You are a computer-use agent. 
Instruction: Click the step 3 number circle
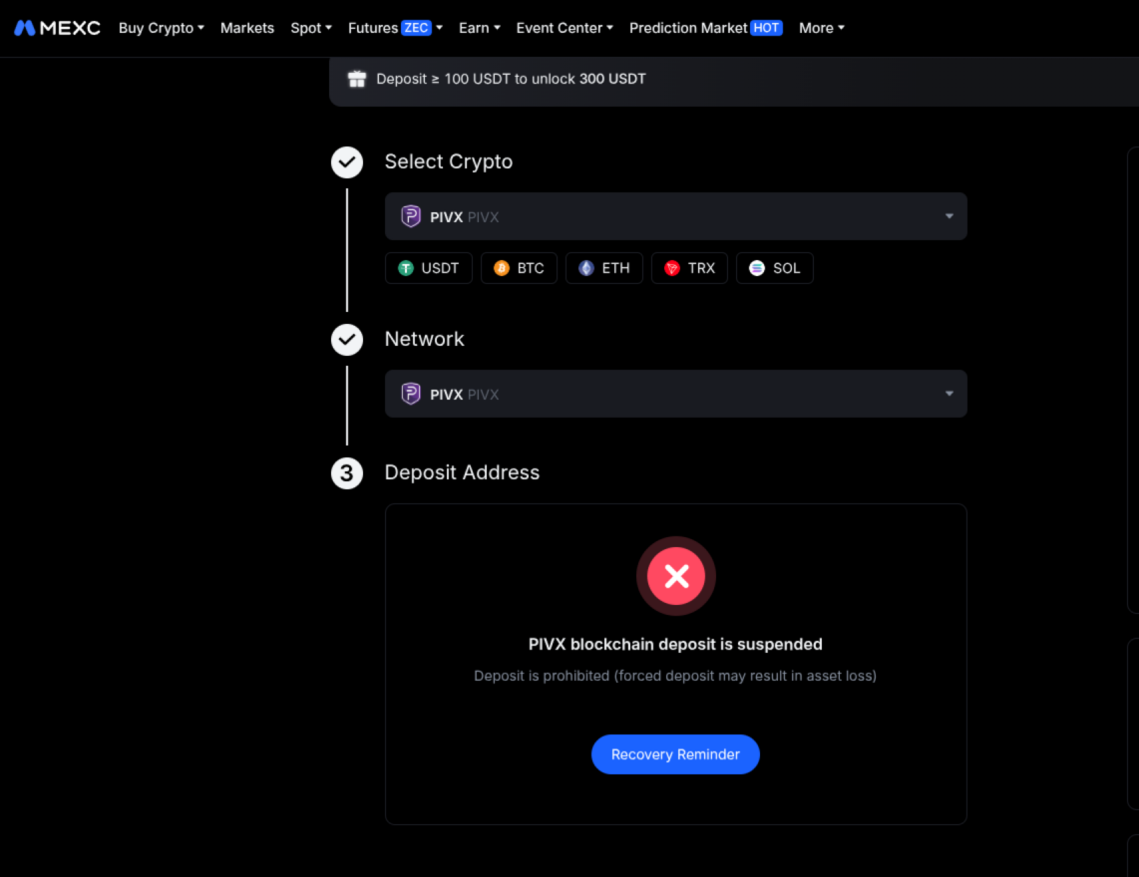coord(347,472)
